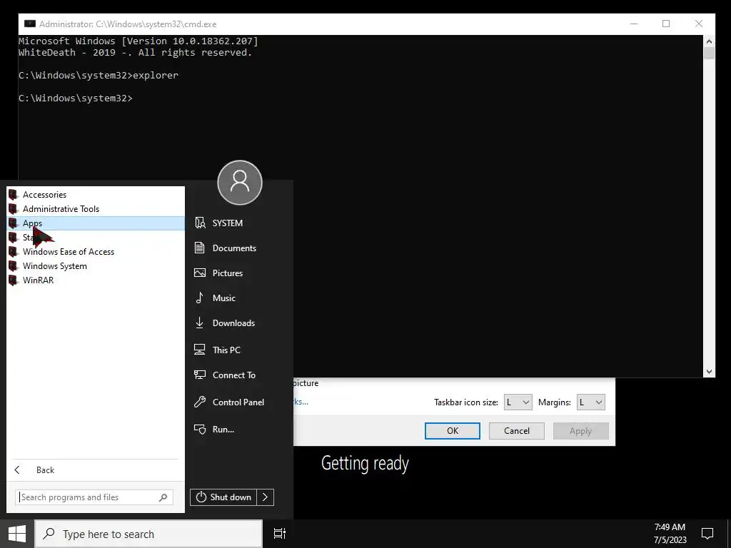Open Task View from the taskbar
This screenshot has height=548, width=731.
click(x=280, y=534)
